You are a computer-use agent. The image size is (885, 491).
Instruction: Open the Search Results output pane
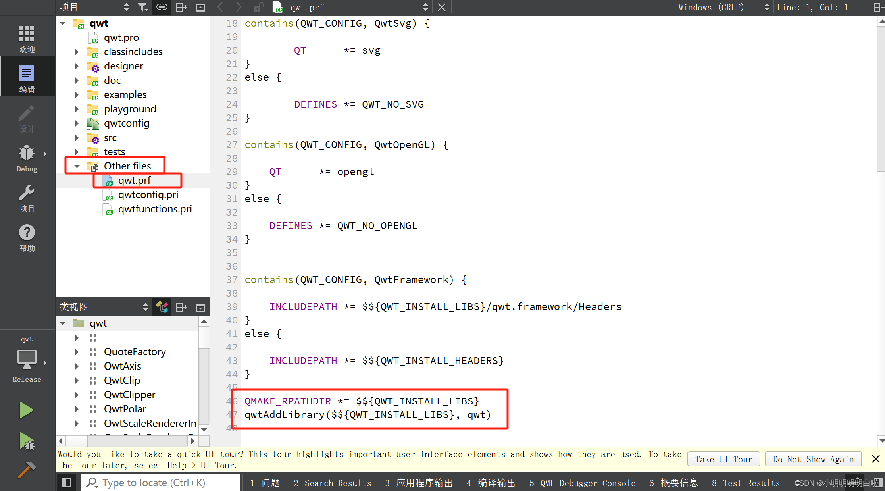coord(333,483)
